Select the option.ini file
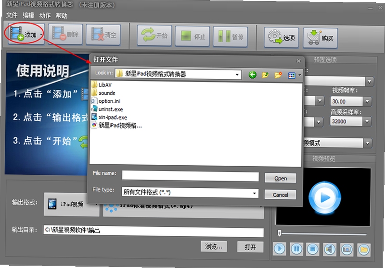 (105, 101)
